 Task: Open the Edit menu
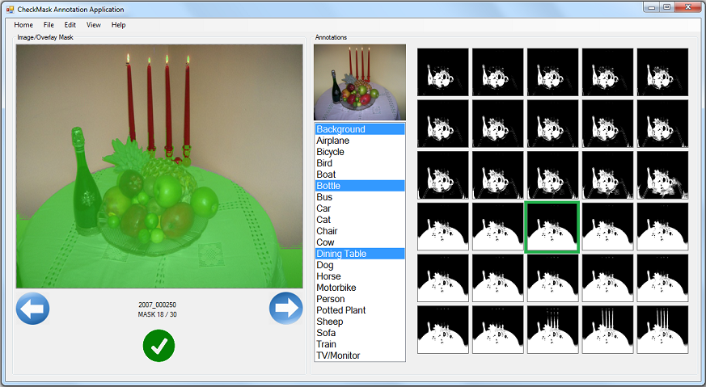click(x=70, y=25)
